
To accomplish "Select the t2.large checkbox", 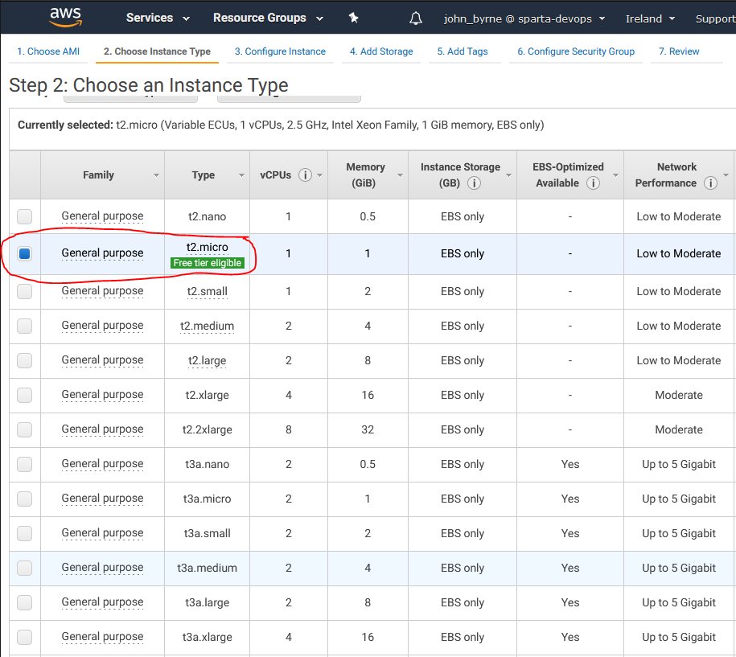I will point(24,360).
